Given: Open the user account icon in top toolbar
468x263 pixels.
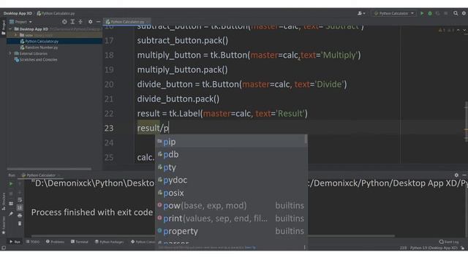Looking at the screenshot, I should 361,13.
